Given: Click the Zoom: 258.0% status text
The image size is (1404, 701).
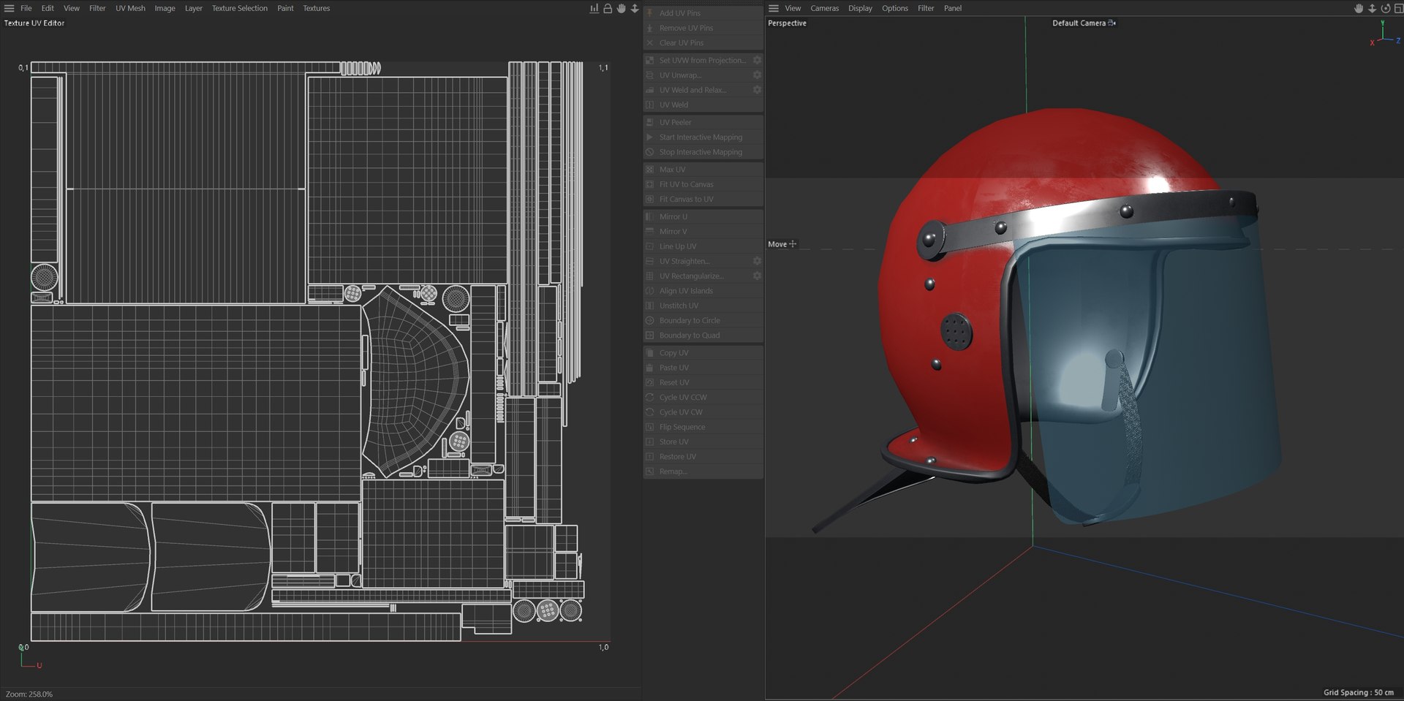Looking at the screenshot, I should [x=29, y=694].
